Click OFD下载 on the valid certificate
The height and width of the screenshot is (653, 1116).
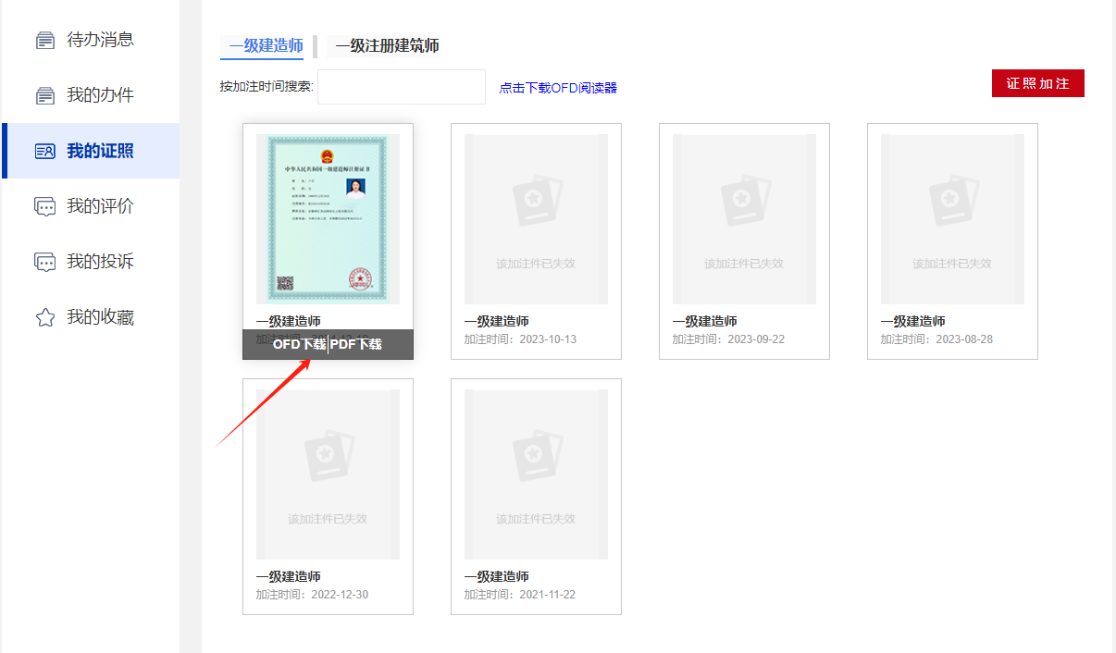(x=299, y=344)
